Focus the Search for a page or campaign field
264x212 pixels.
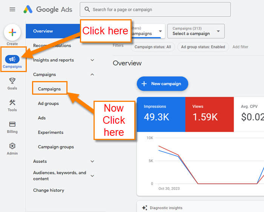tap(155, 9)
